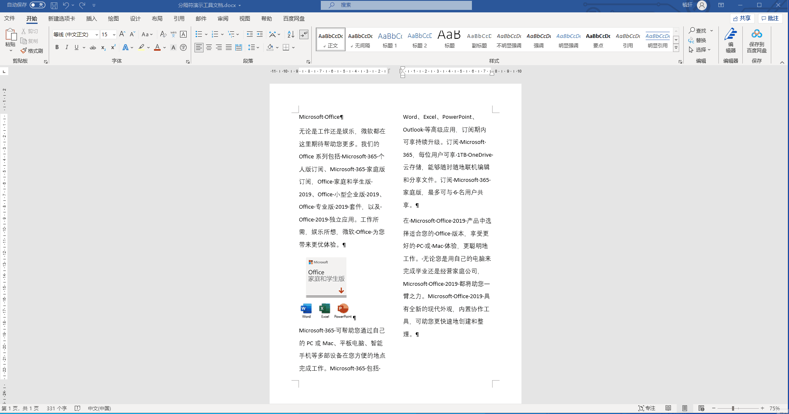Image resolution: width=789 pixels, height=414 pixels.
Task: Click the Center alignment icon
Action: tap(209, 47)
